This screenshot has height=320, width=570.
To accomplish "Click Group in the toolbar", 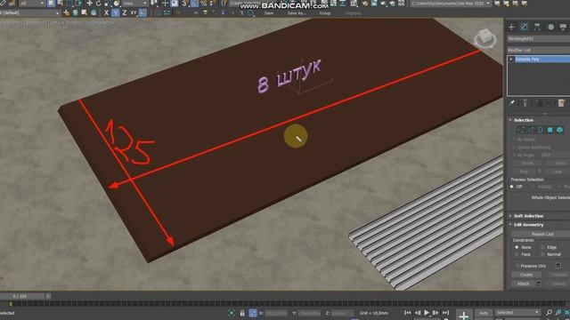I will 325,13.
